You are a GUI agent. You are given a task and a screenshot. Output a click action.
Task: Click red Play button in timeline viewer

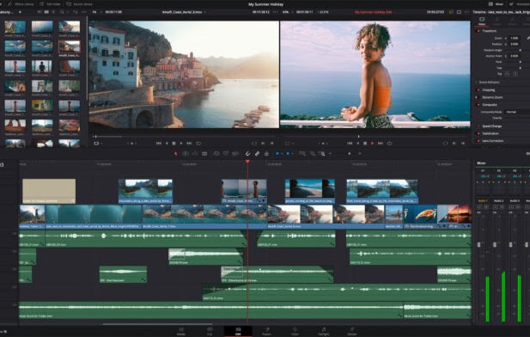[373, 144]
